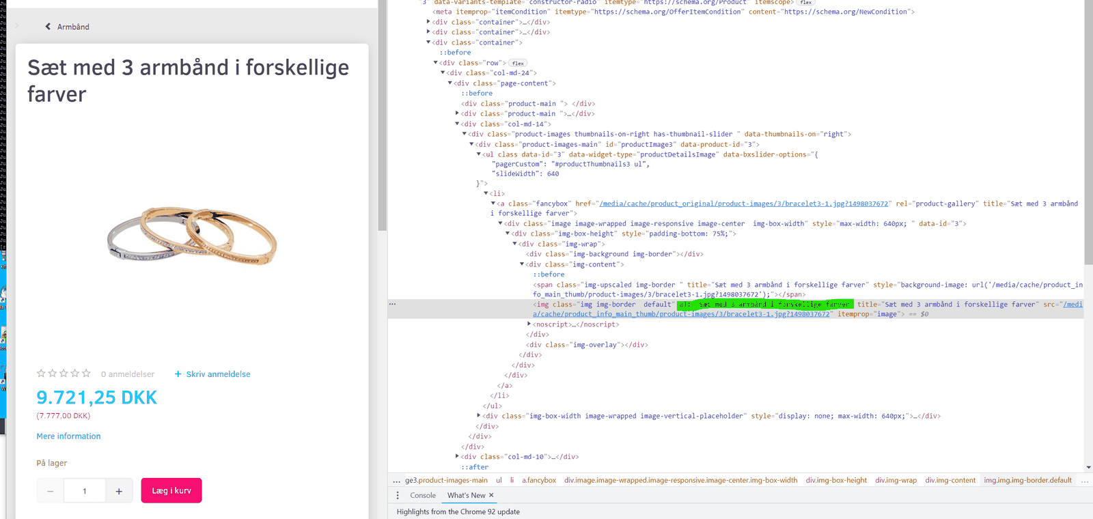This screenshot has width=1093, height=519.
Task: Click the back chevron beside Armbånd
Action: [x=48, y=27]
